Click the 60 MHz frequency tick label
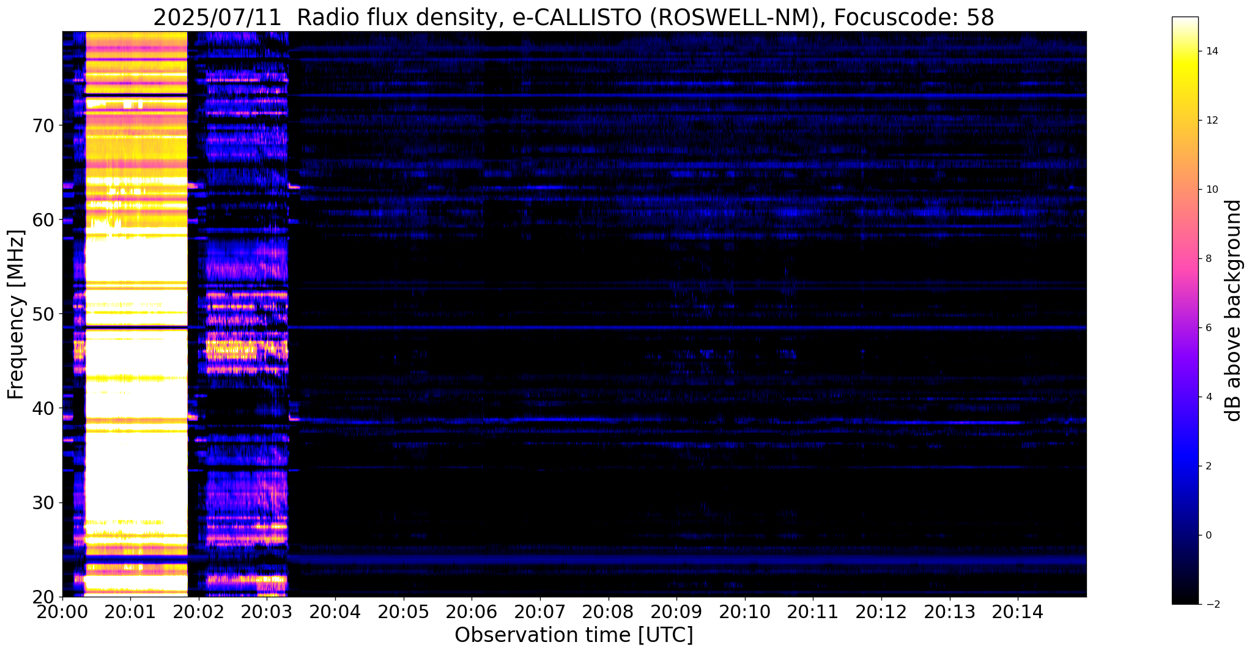This screenshot has height=653, width=1252. point(45,220)
